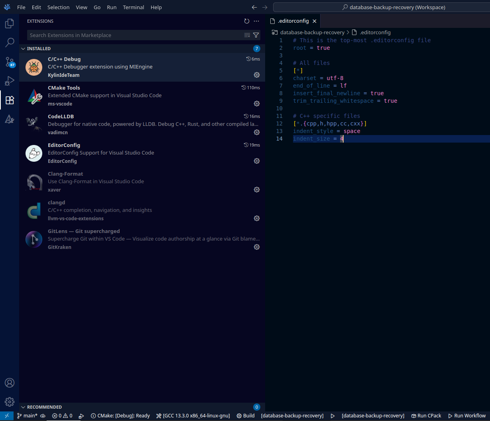This screenshot has height=421, width=490.
Task: Click Installed extensions count badge 7
Action: point(257,49)
